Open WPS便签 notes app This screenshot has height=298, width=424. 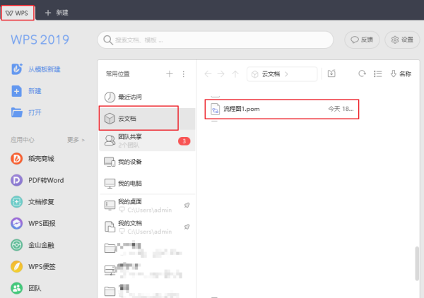click(x=33, y=267)
